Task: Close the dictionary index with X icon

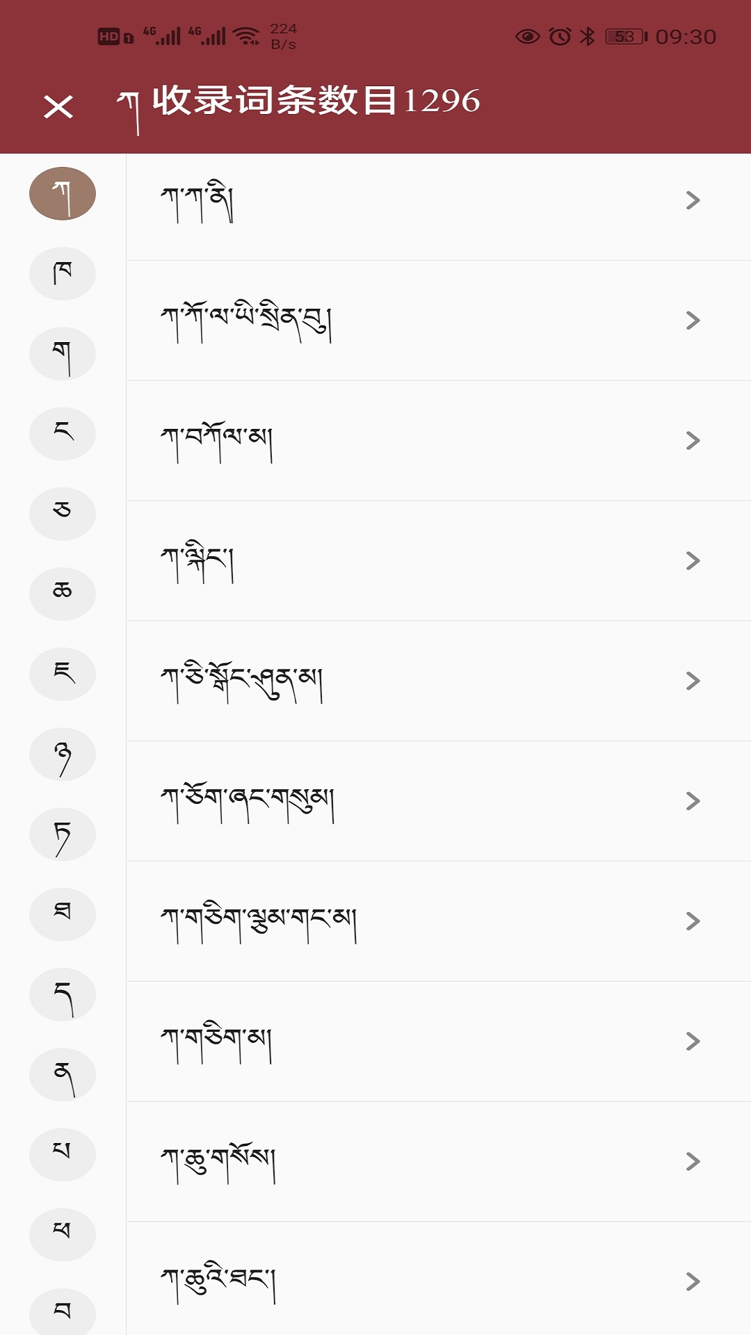Action: pos(58,107)
